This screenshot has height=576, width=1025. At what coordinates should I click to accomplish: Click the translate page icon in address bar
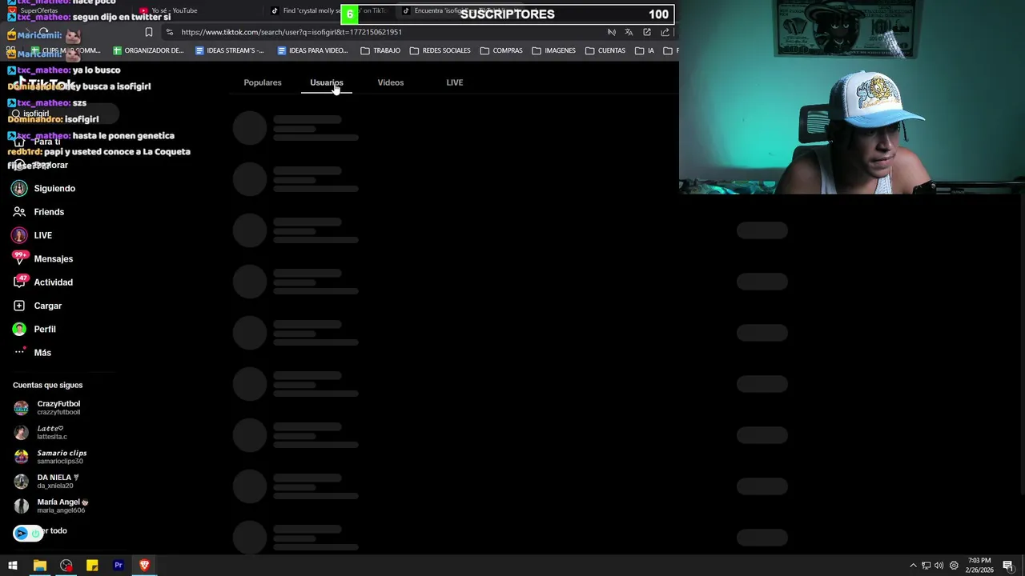pyautogui.click(x=629, y=32)
